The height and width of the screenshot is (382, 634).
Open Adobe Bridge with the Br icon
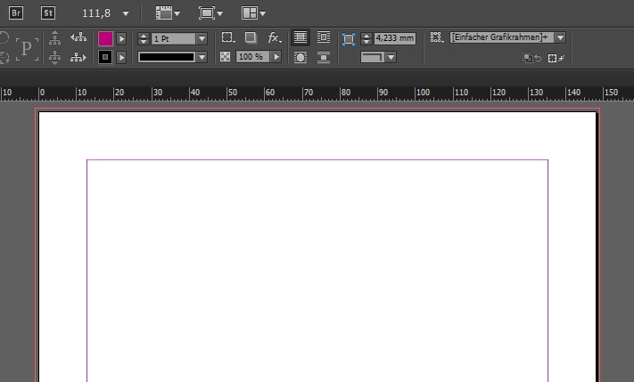click(14, 13)
